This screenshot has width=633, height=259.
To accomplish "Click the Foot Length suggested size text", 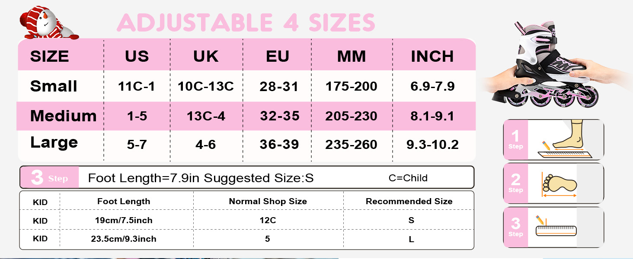I will [x=201, y=178].
